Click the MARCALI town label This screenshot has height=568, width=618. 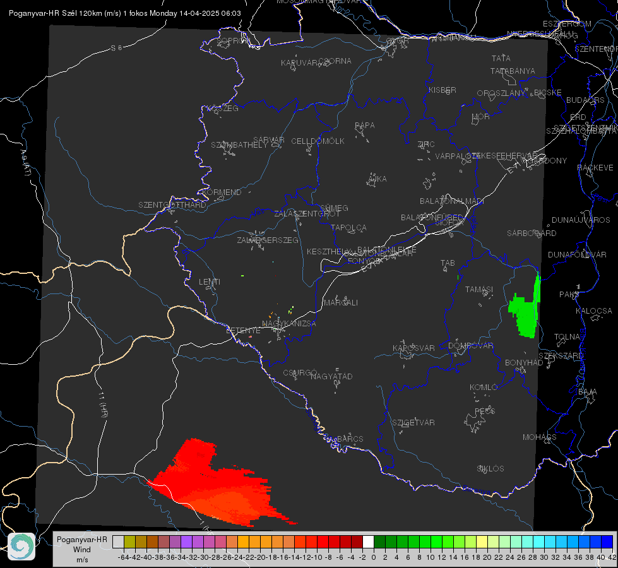pos(341,303)
